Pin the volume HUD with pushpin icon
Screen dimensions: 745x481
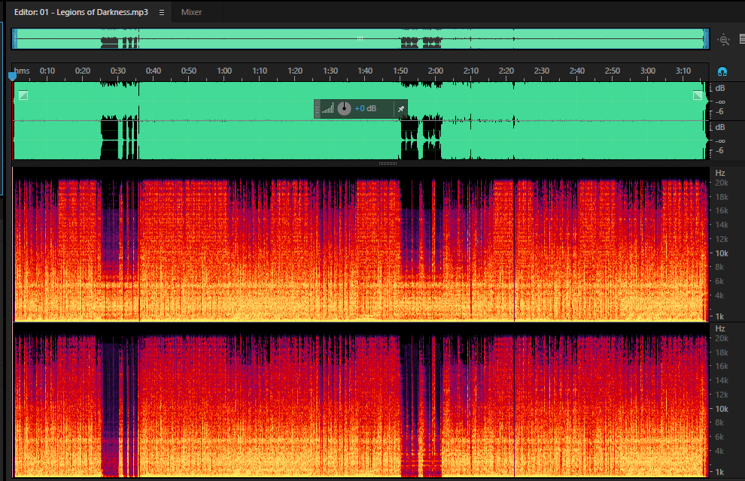[x=400, y=109]
